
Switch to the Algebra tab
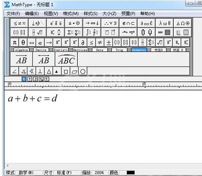[x=22, y=50]
